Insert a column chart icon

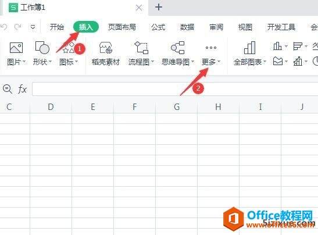tap(277, 47)
